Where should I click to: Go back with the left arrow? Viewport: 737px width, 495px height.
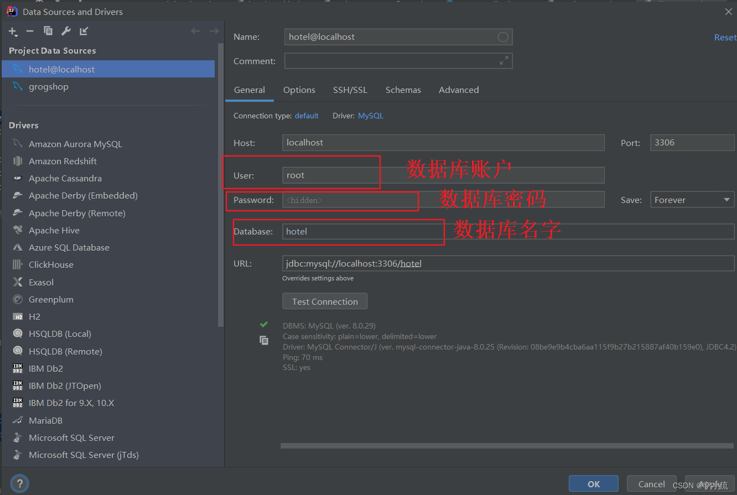195,31
